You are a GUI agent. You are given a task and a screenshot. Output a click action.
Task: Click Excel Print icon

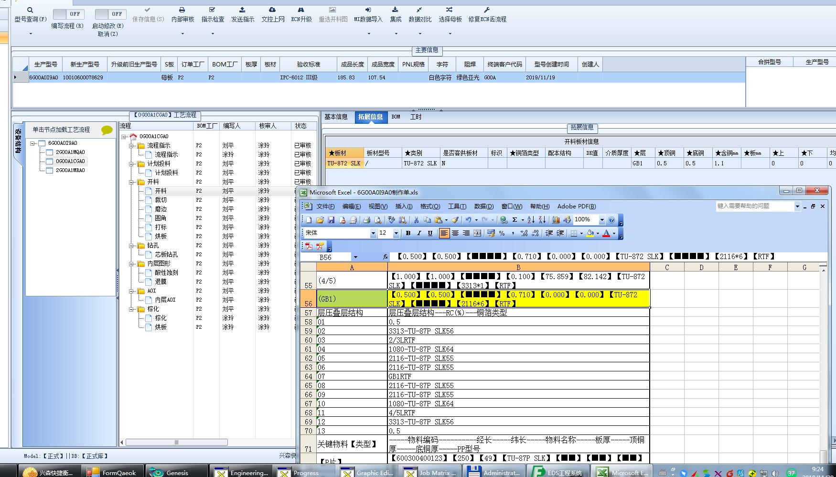click(x=366, y=220)
